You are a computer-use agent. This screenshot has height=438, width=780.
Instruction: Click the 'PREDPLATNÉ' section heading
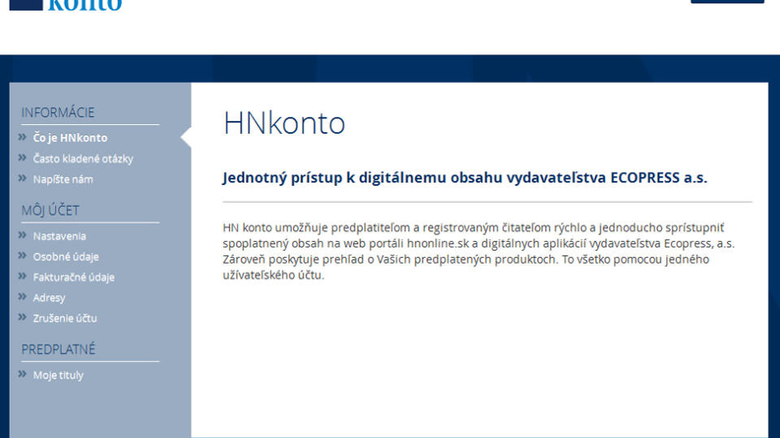[x=58, y=350]
